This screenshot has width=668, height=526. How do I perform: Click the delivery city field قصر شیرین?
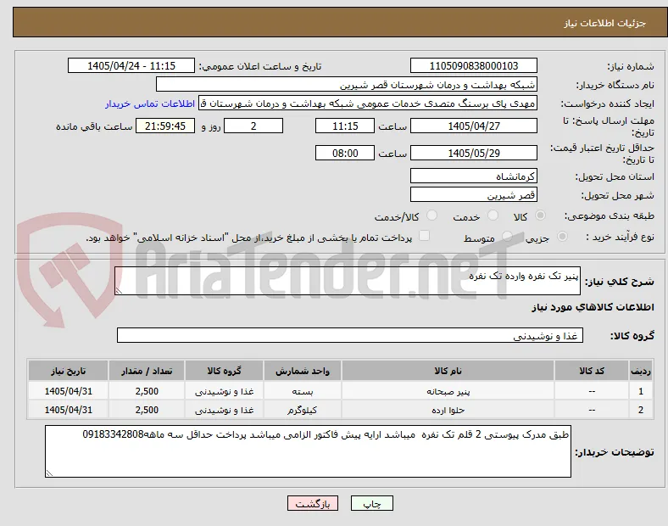[474, 195]
